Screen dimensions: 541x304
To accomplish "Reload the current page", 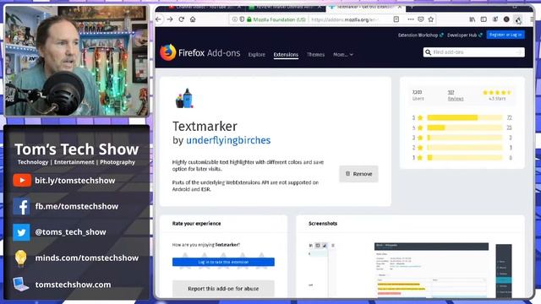I will click(182, 19).
